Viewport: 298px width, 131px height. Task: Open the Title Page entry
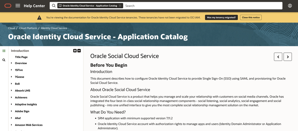[x=21, y=57]
